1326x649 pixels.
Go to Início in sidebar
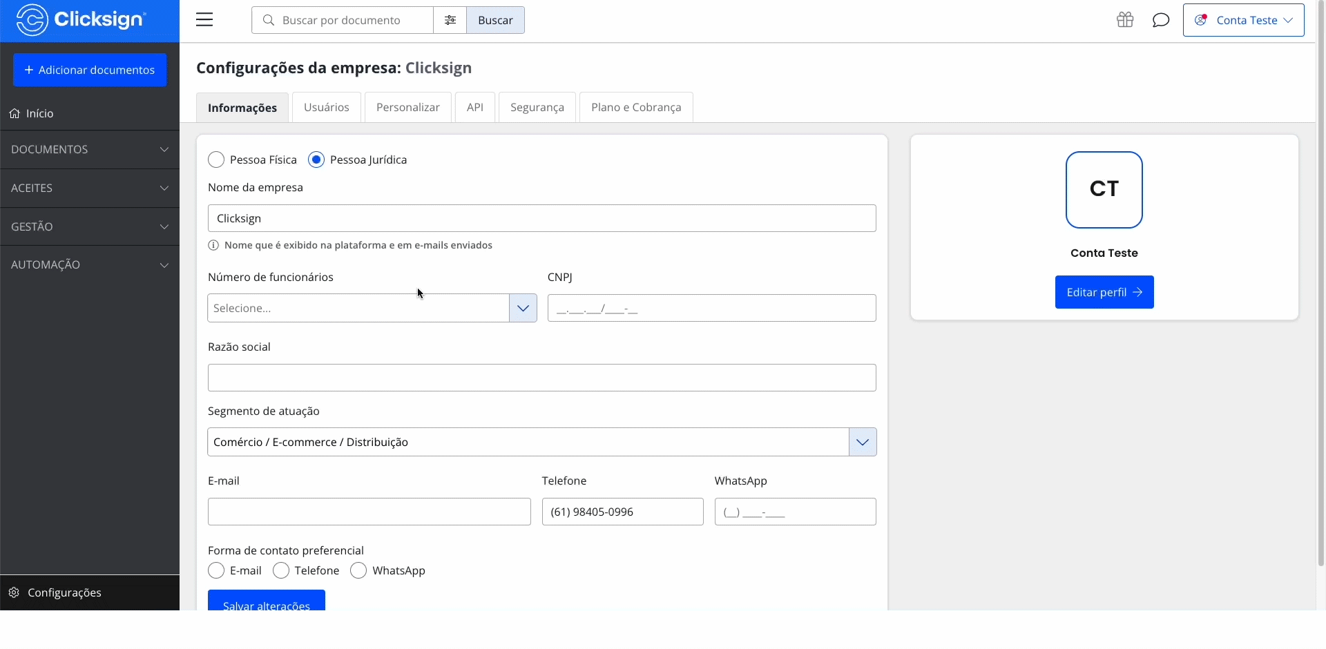point(90,113)
